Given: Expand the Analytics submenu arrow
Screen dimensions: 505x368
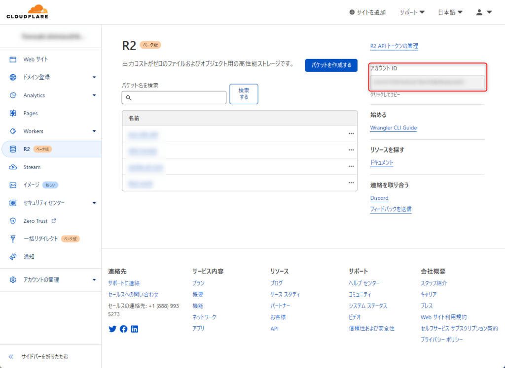Looking at the screenshot, I should point(94,95).
